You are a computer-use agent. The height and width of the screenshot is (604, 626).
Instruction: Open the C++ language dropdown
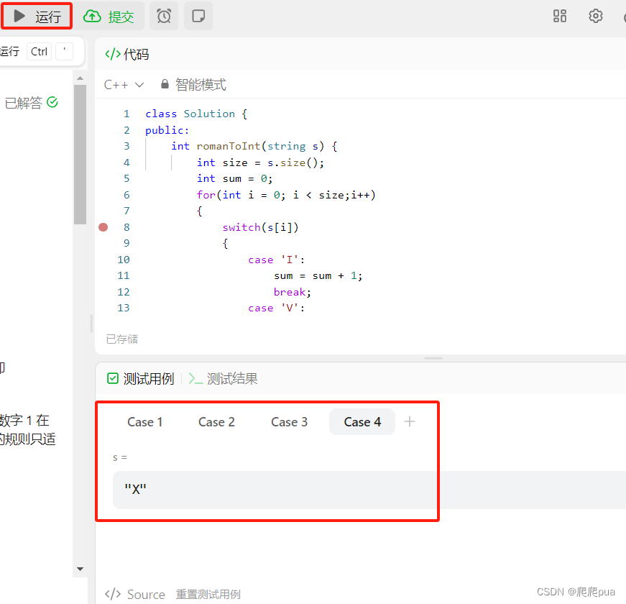coord(116,84)
